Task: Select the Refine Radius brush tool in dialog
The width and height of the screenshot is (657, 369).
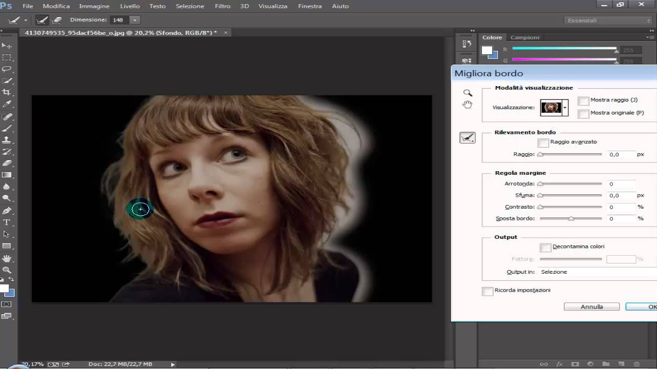Action: tap(467, 137)
